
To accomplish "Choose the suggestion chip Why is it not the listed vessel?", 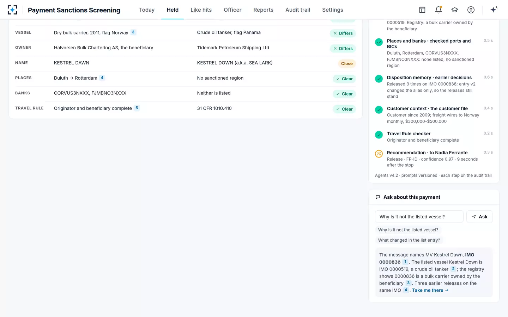I will coord(408,230).
